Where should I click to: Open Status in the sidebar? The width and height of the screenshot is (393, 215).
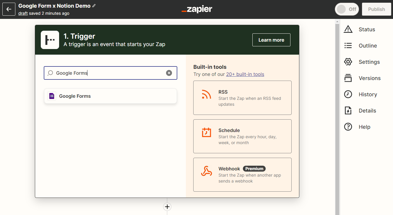[367, 30]
